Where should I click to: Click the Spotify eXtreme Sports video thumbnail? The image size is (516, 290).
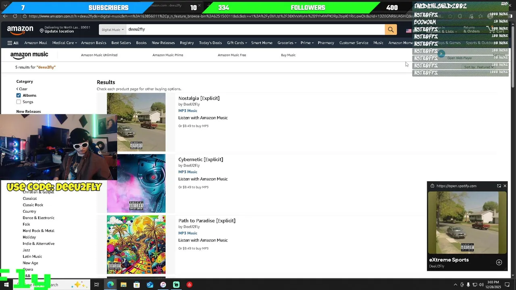(x=467, y=222)
